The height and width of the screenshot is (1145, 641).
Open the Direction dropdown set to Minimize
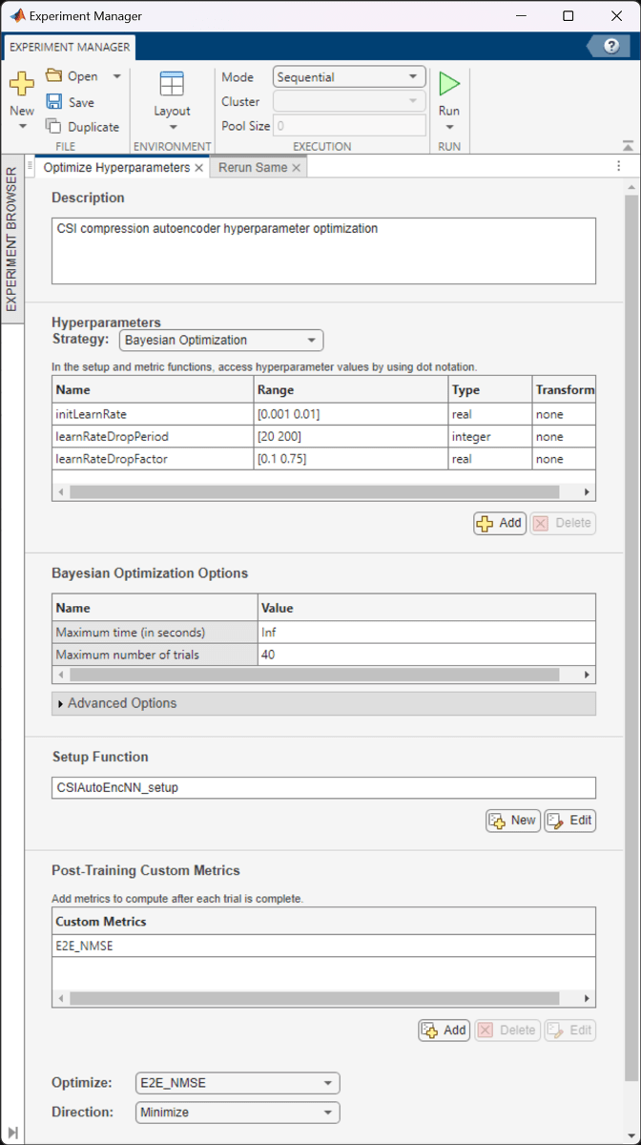point(238,1113)
